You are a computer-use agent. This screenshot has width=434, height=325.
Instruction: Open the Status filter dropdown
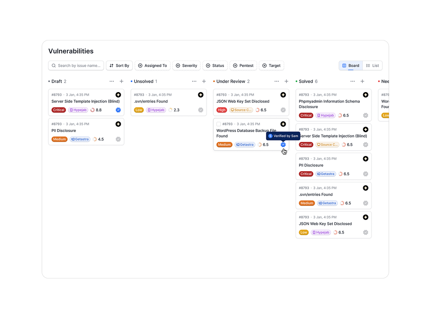(x=215, y=65)
